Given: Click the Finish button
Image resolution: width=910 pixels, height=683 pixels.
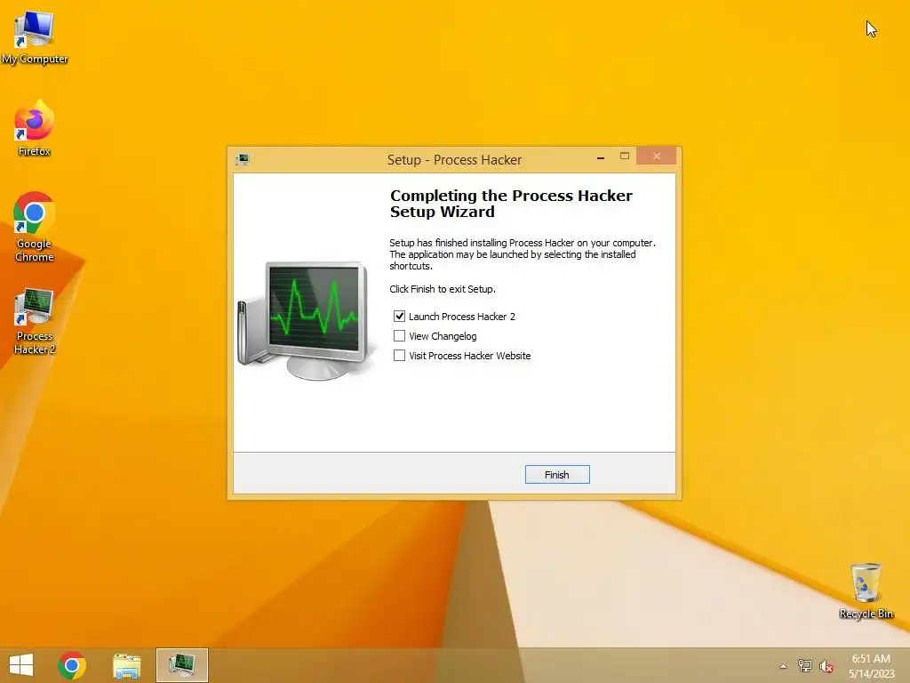Looking at the screenshot, I should (x=557, y=475).
